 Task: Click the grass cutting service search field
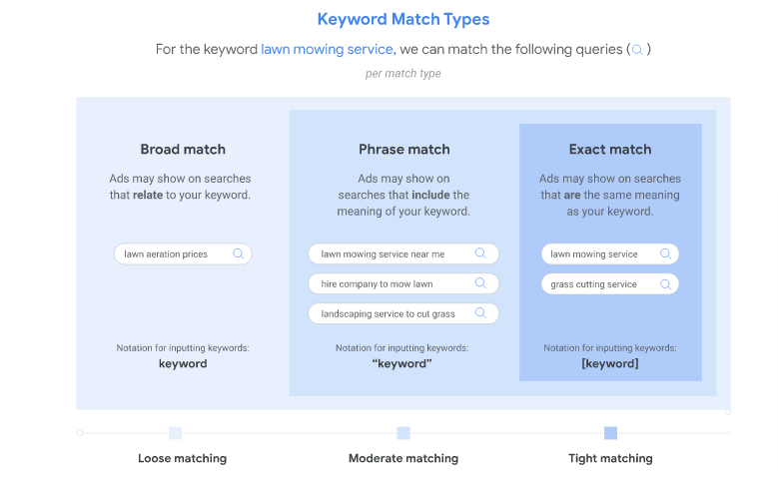[x=594, y=283]
